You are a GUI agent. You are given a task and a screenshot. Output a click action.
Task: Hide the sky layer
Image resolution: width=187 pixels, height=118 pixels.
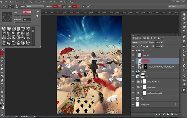coord(133,76)
